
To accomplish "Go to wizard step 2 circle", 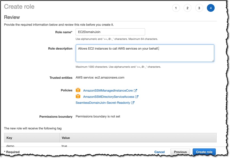I will click(187, 8).
